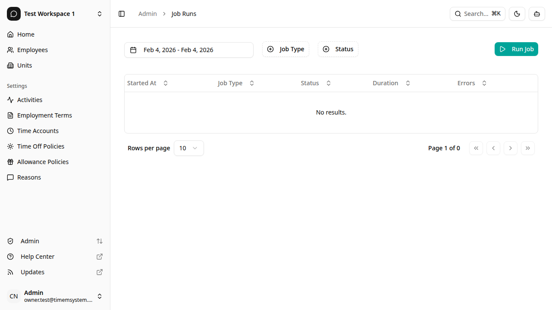Expand the Test Workspace 1 switcher
Screen dimensions: 552x310
55,14
